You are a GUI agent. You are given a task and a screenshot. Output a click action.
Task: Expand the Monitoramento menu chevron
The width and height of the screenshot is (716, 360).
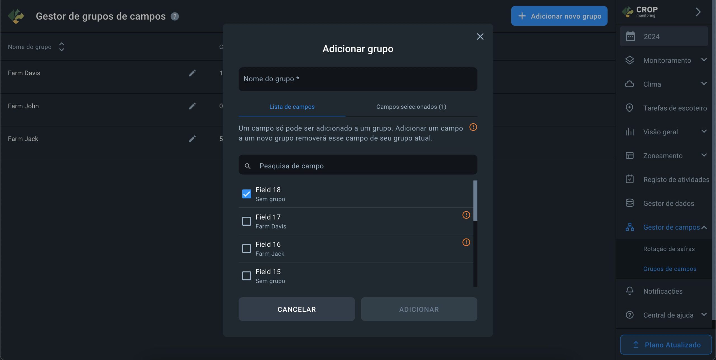[704, 60]
